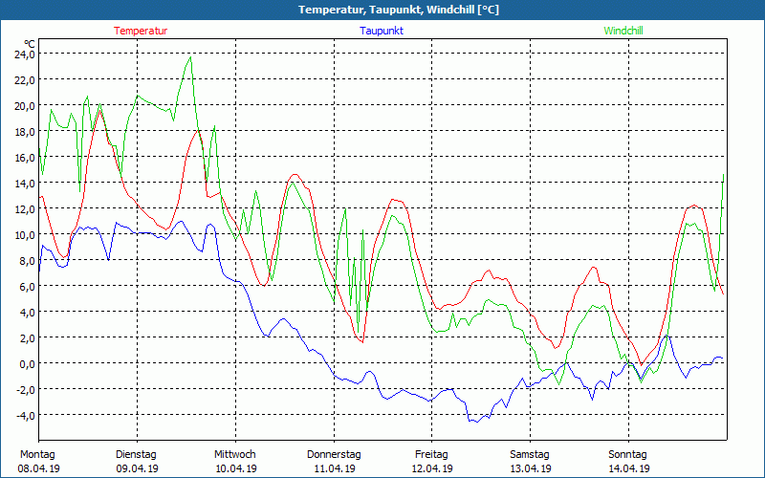
Task: Select the red 'Temperatur' legend label
Action: (141, 31)
